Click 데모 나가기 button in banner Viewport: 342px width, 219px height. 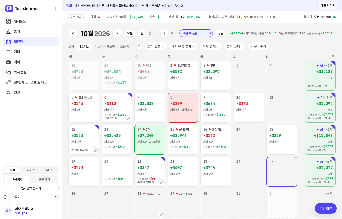[328, 6]
